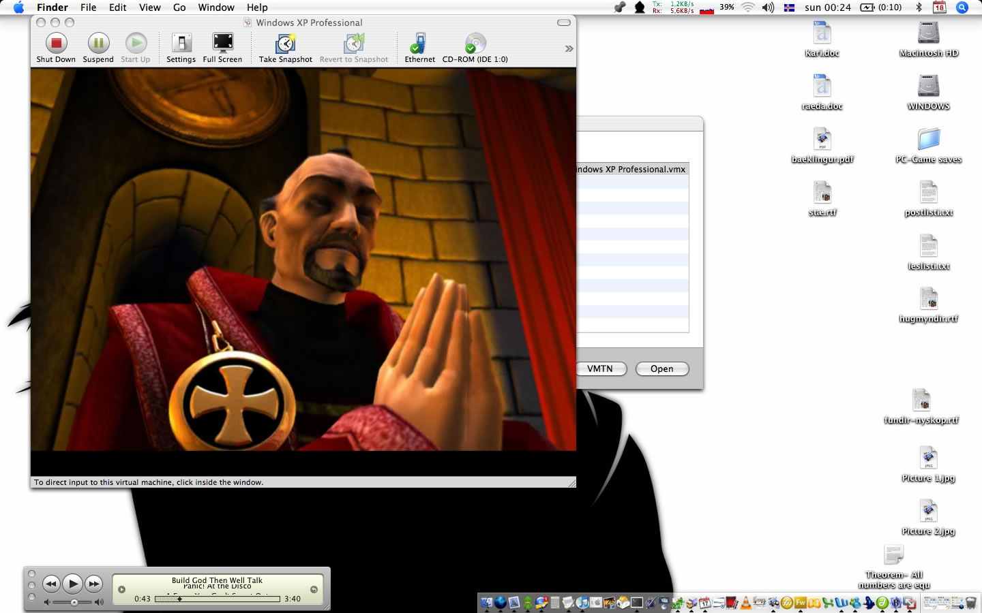This screenshot has width=982, height=613.
Task: Click the small play arrow in iTunes display
Action: [121, 590]
